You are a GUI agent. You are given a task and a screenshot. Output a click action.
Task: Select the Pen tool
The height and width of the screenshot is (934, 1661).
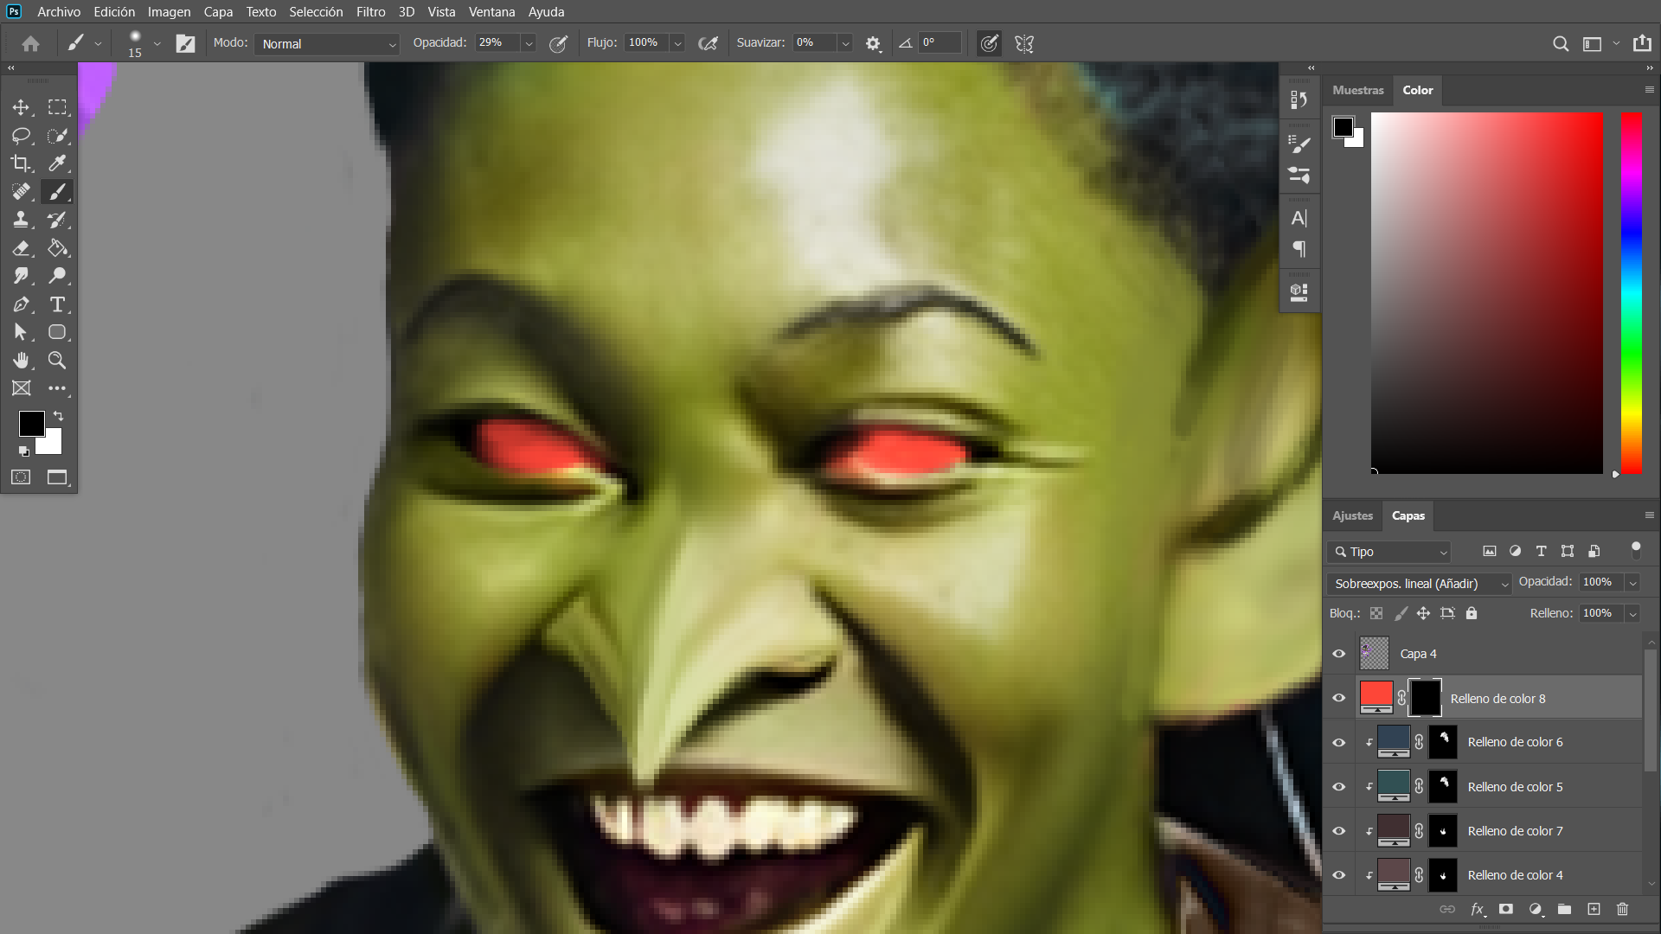(21, 304)
